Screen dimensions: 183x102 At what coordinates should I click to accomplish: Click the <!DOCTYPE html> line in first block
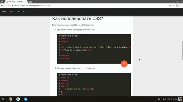69,36
